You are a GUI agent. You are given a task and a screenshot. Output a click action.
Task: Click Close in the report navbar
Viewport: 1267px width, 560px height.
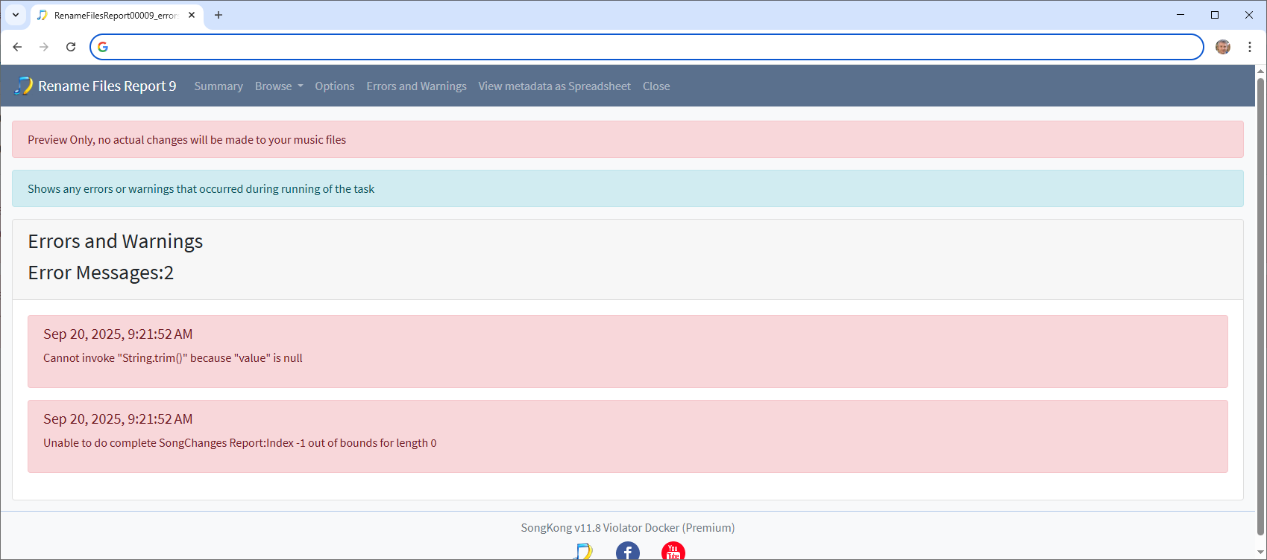[x=656, y=86]
